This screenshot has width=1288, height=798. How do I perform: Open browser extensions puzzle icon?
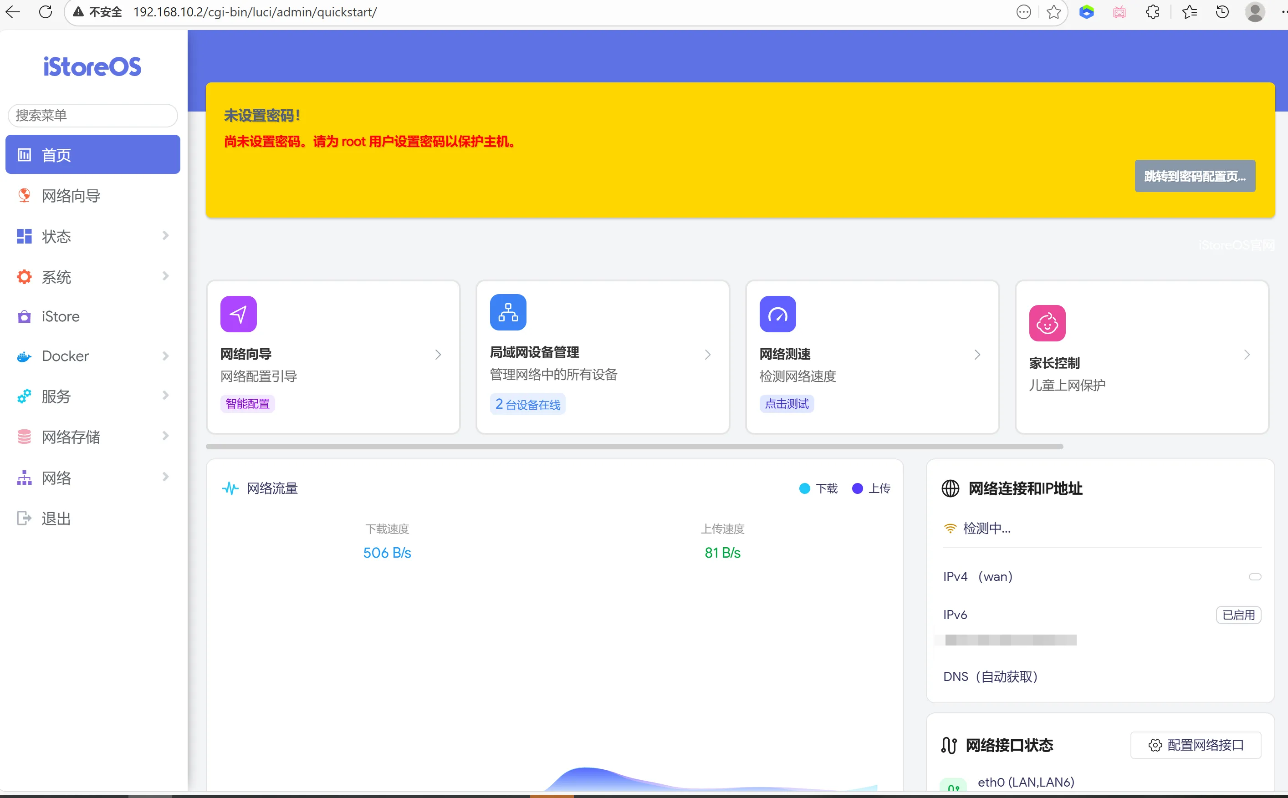coord(1152,12)
